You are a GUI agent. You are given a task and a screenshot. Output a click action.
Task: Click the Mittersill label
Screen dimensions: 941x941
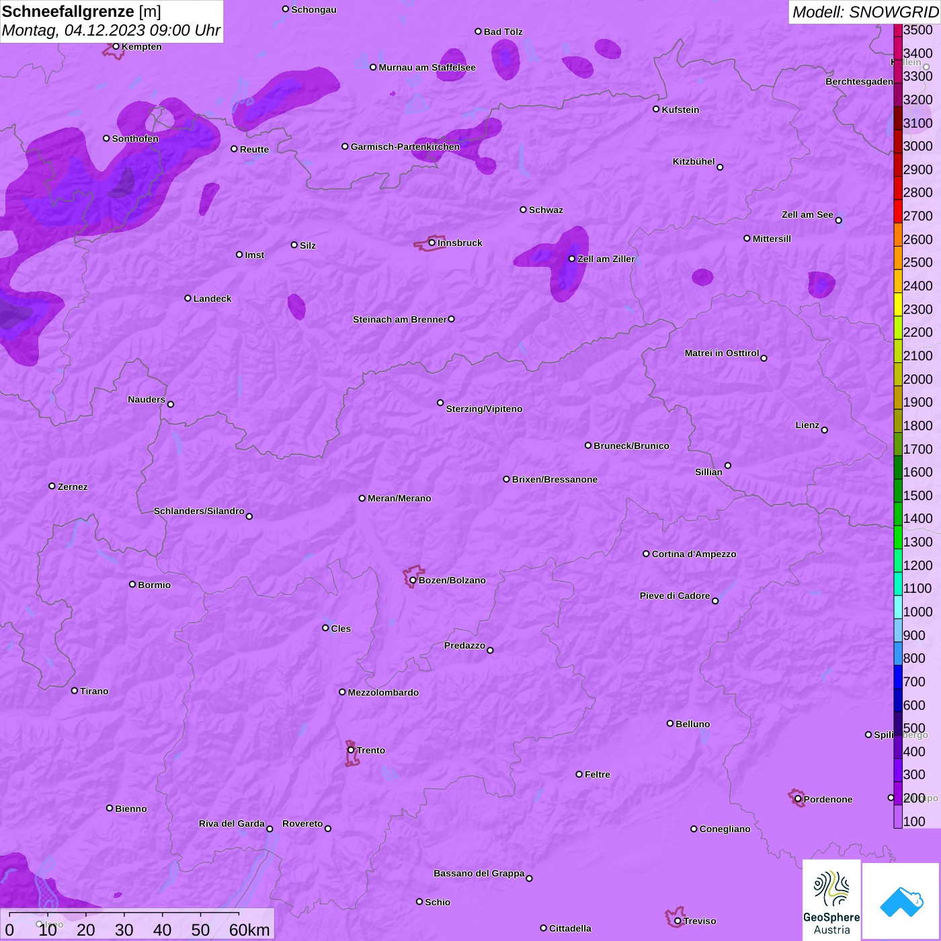[772, 239]
